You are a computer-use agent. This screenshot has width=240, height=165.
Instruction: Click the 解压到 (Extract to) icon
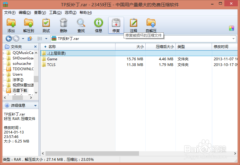point(28,25)
